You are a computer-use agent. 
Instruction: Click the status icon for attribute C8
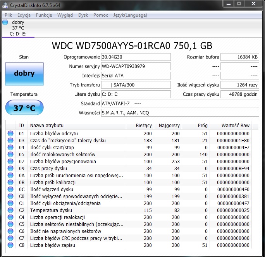(x=10, y=245)
